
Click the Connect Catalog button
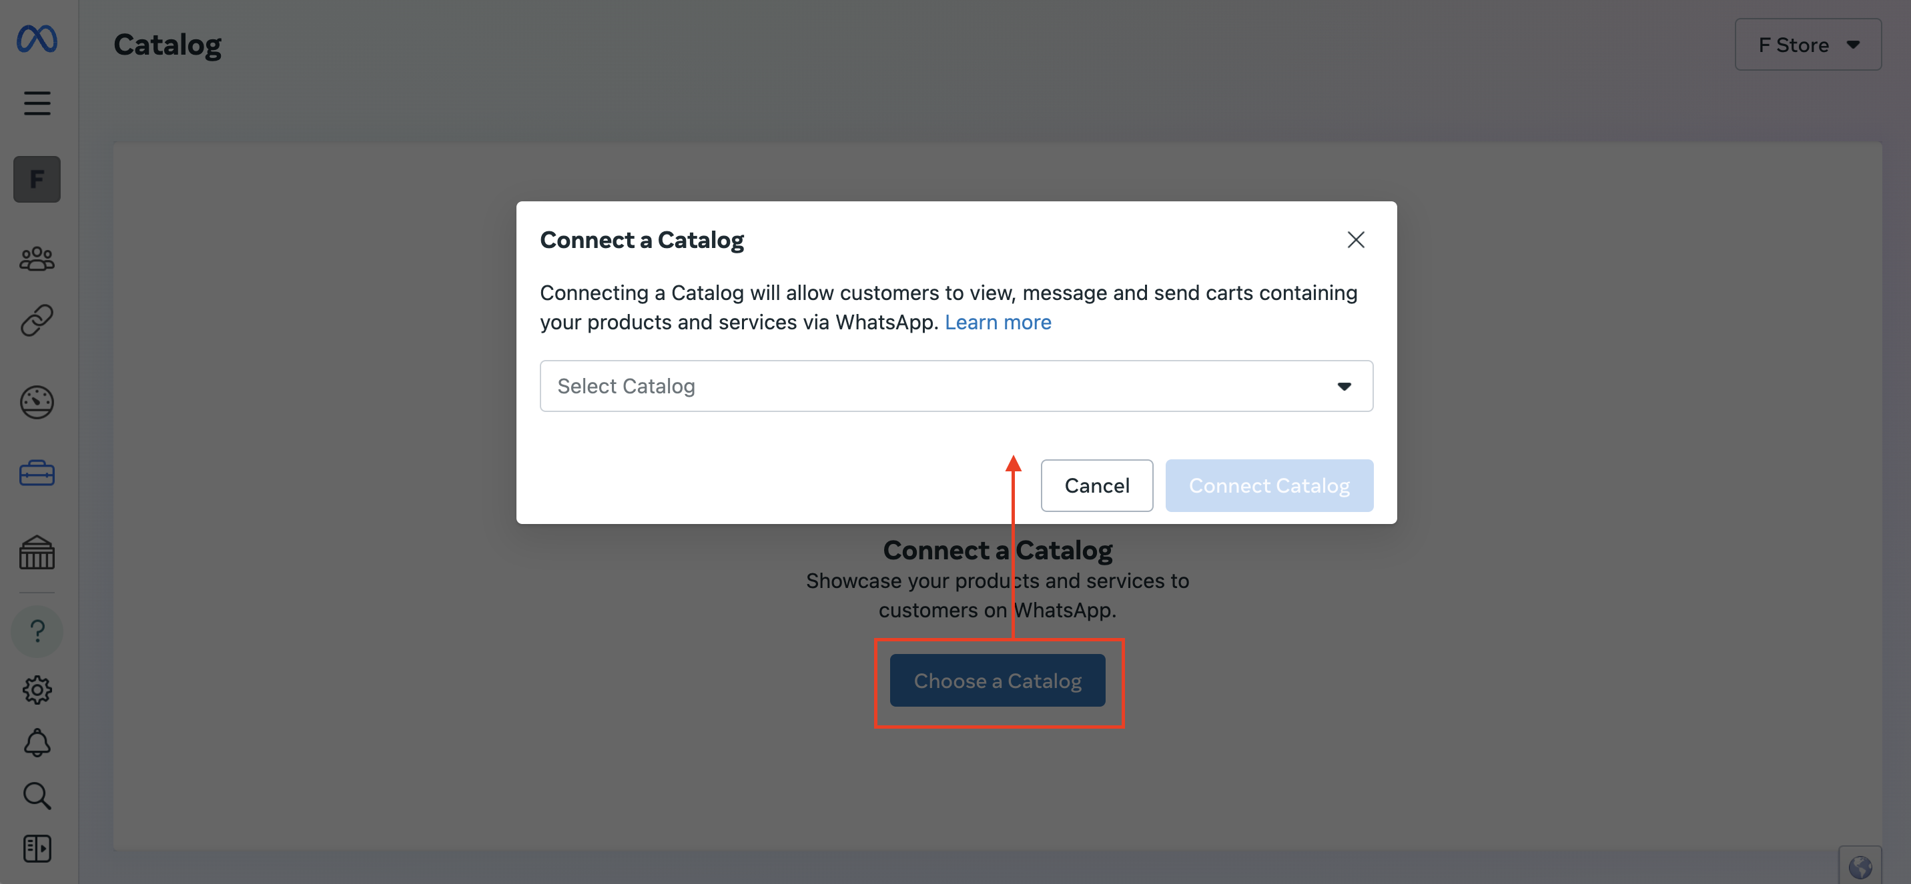coord(1268,485)
